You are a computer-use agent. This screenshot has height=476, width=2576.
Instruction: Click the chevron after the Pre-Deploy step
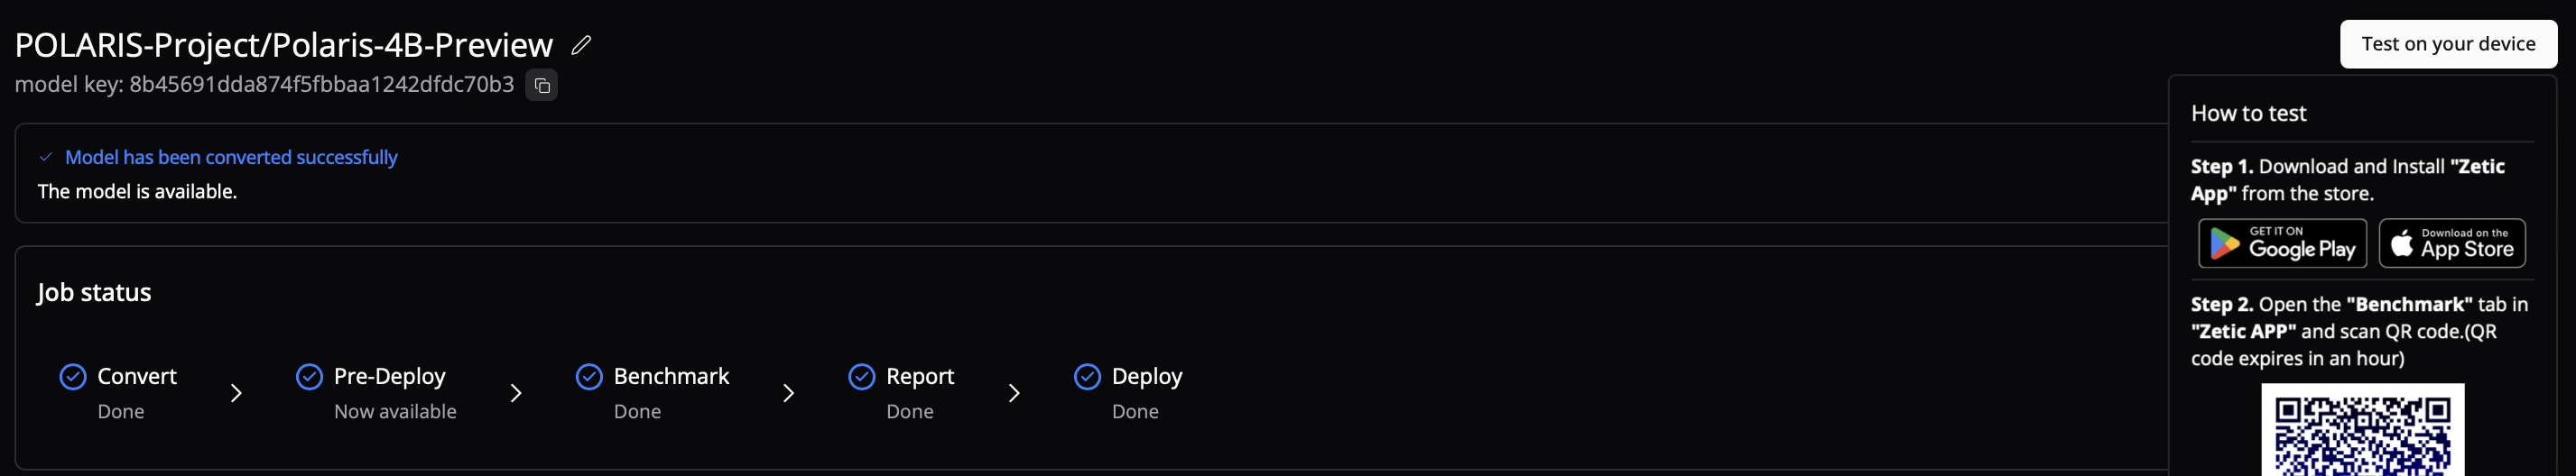pyautogui.click(x=516, y=393)
